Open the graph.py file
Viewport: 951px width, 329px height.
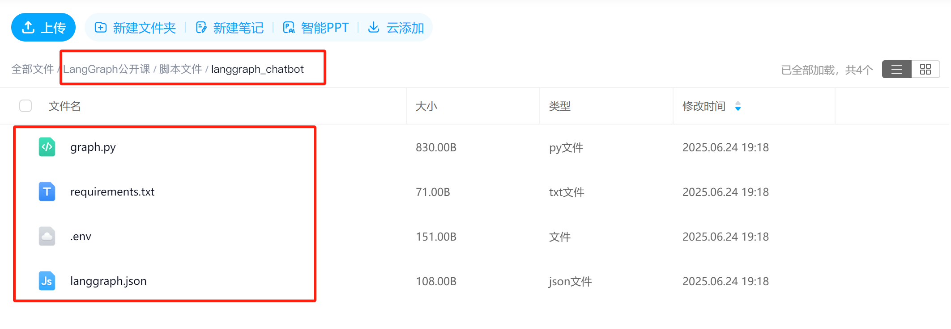pos(93,147)
